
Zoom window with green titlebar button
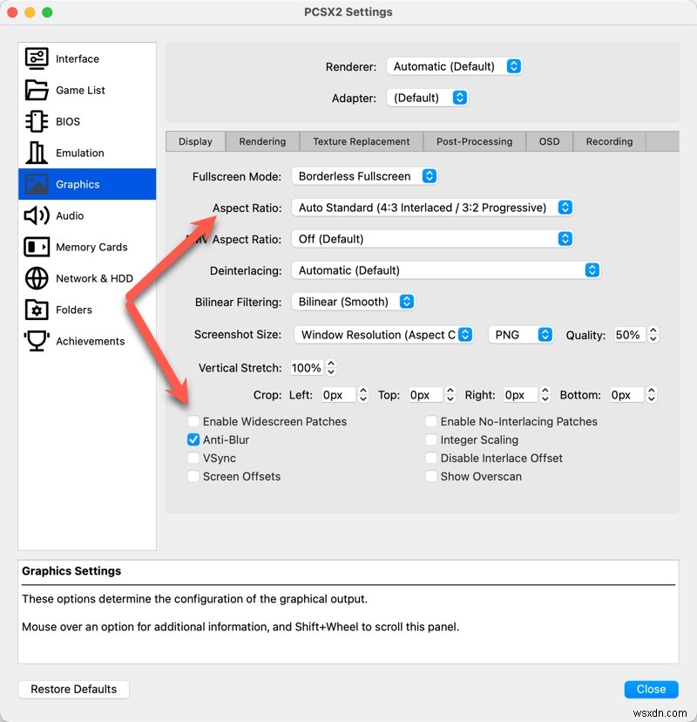coord(47,12)
